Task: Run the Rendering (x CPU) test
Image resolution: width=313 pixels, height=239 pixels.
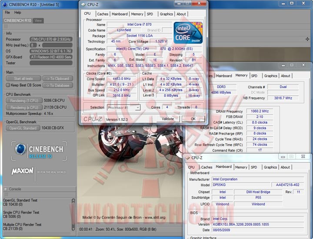Action: click(24, 107)
